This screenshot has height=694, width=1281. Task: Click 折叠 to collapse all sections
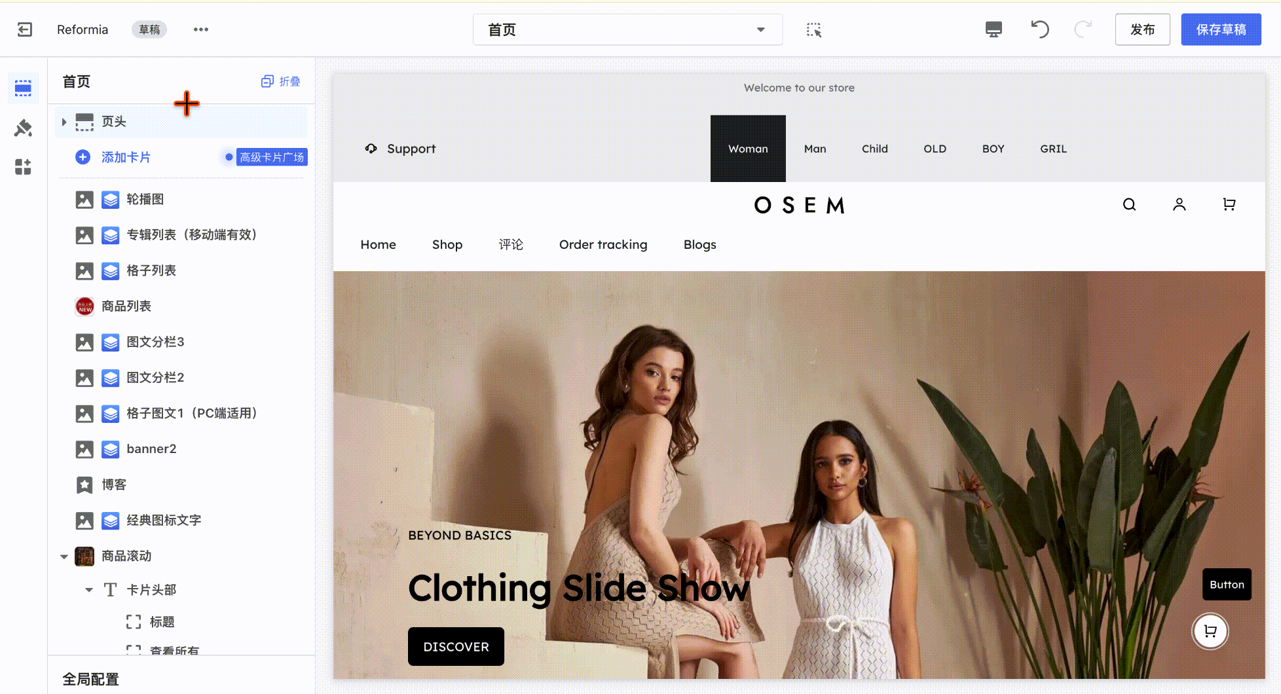pyautogui.click(x=281, y=81)
